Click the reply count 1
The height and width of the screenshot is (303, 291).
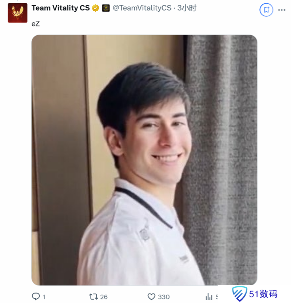(x=44, y=297)
